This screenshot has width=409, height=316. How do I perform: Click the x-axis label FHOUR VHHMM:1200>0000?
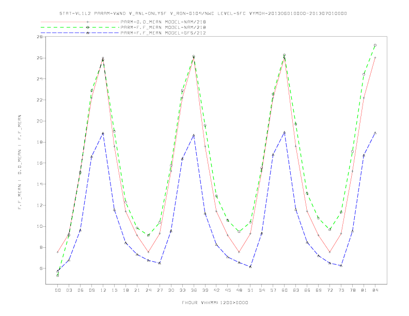[x=215, y=303]
